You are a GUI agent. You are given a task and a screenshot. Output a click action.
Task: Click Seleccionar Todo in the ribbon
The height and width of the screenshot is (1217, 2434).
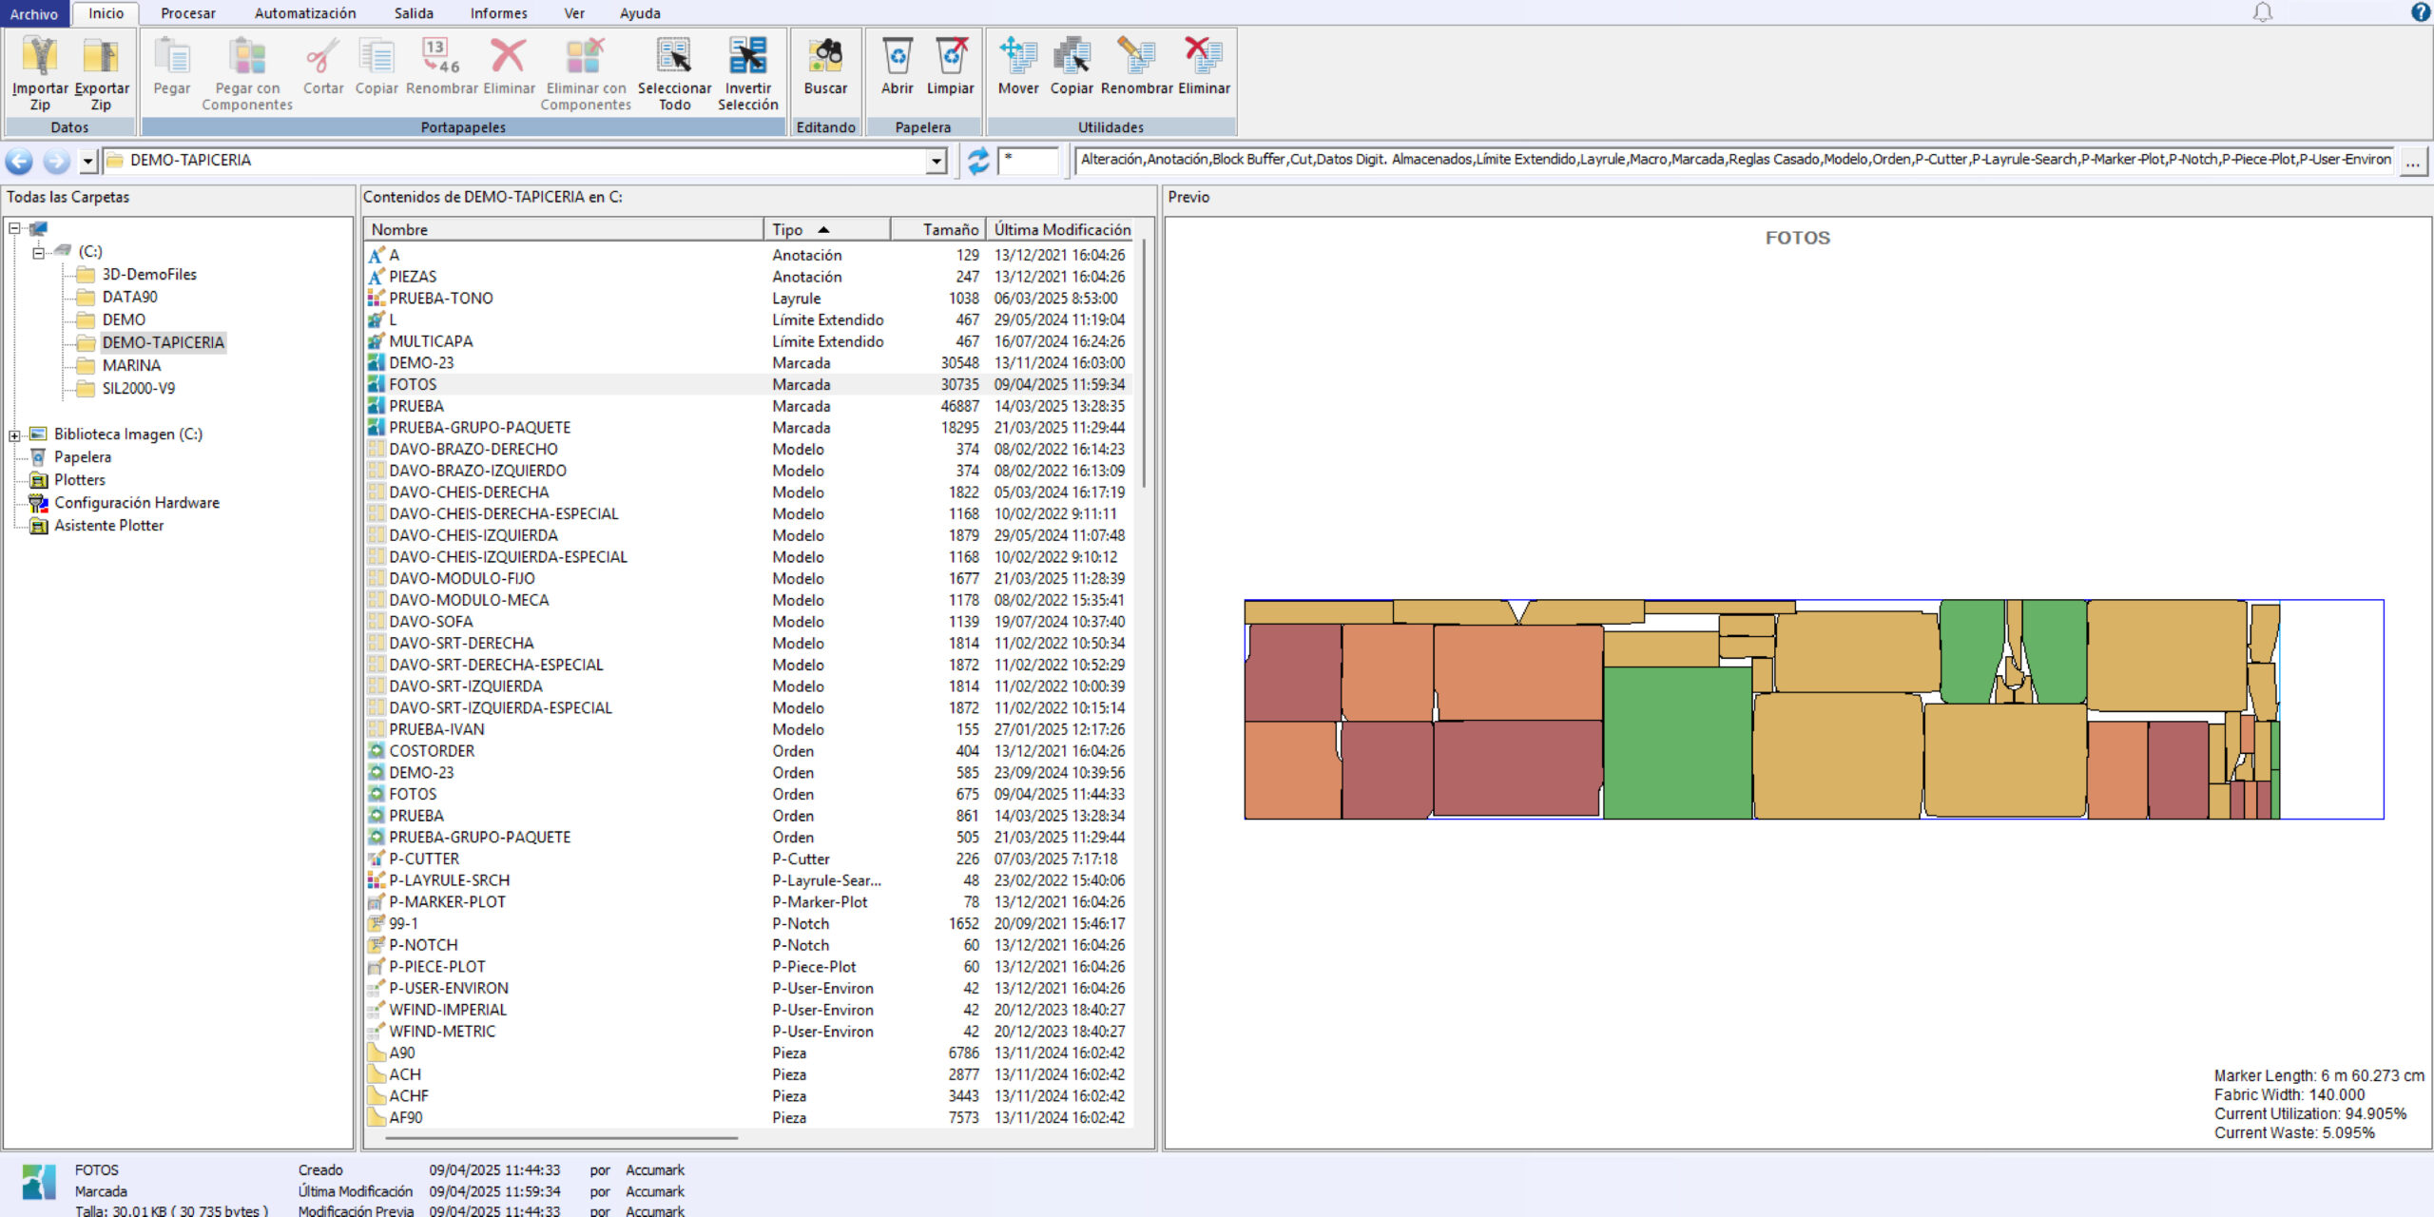click(674, 57)
